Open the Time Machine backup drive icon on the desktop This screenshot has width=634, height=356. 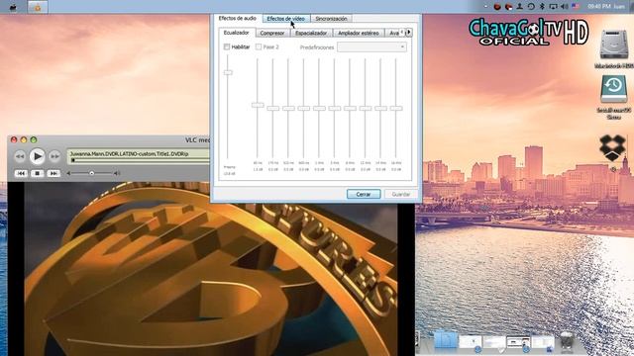(x=614, y=90)
